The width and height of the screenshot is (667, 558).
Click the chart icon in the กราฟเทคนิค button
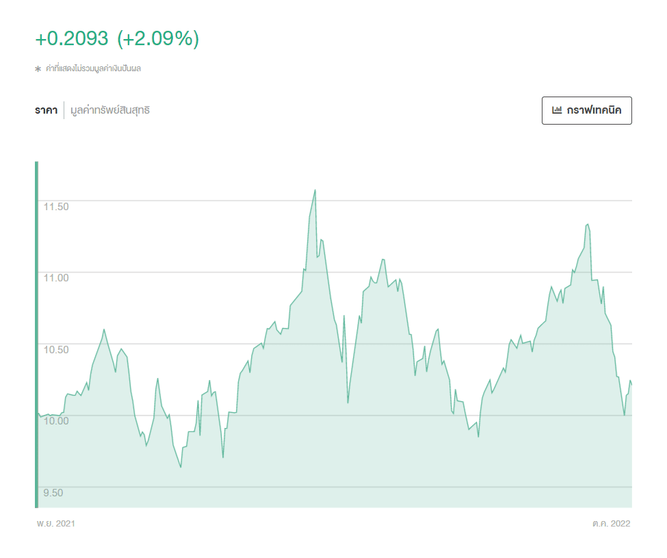557,110
